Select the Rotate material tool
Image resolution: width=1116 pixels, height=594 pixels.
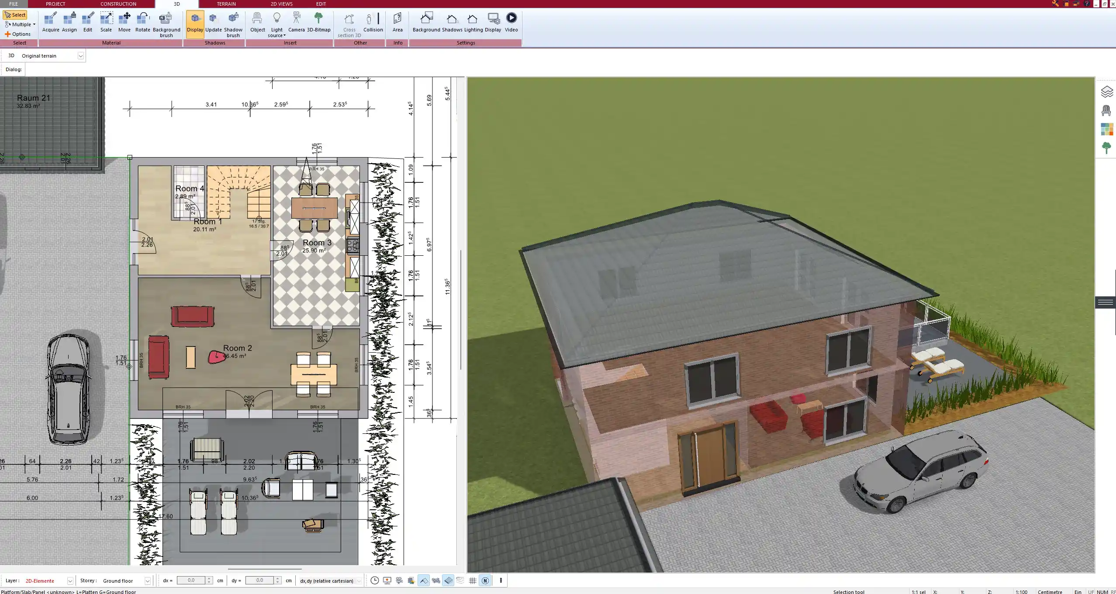tap(143, 23)
